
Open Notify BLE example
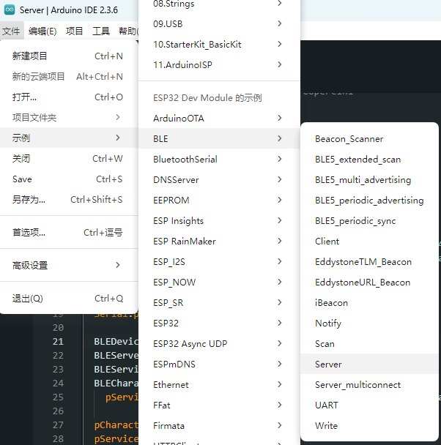pos(369,323)
